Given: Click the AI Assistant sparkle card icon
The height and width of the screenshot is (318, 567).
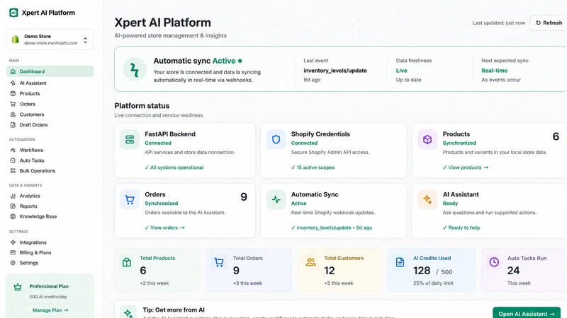Looking at the screenshot, I should point(427,200).
